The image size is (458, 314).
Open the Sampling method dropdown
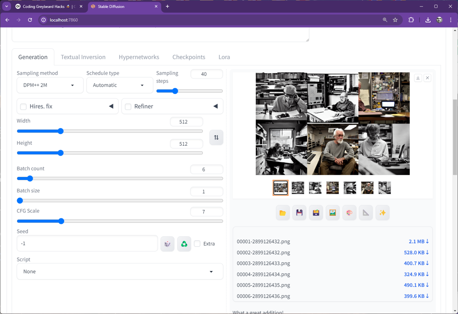50,85
